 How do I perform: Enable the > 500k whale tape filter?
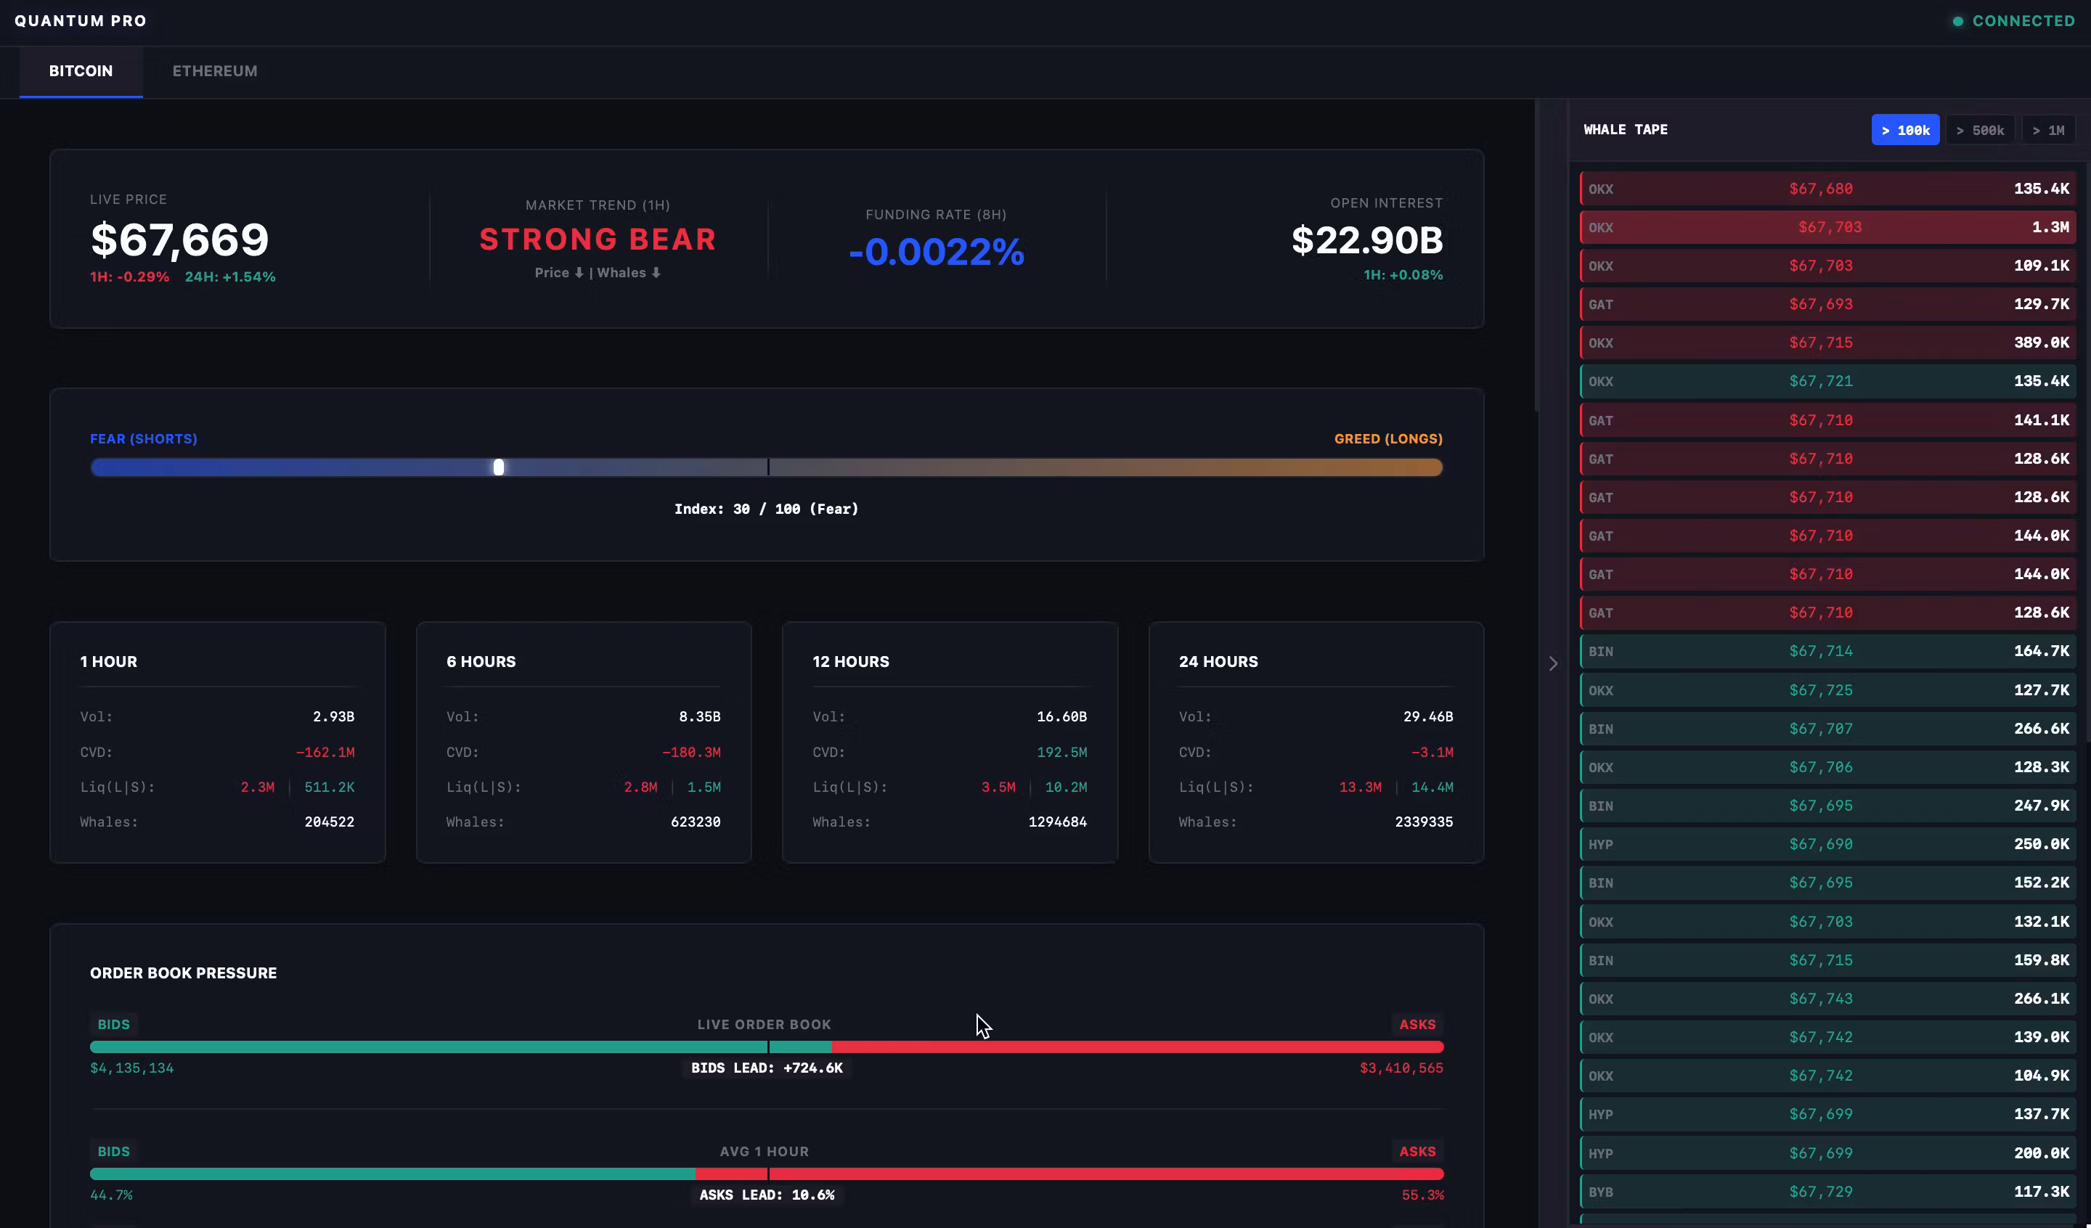coord(1981,129)
